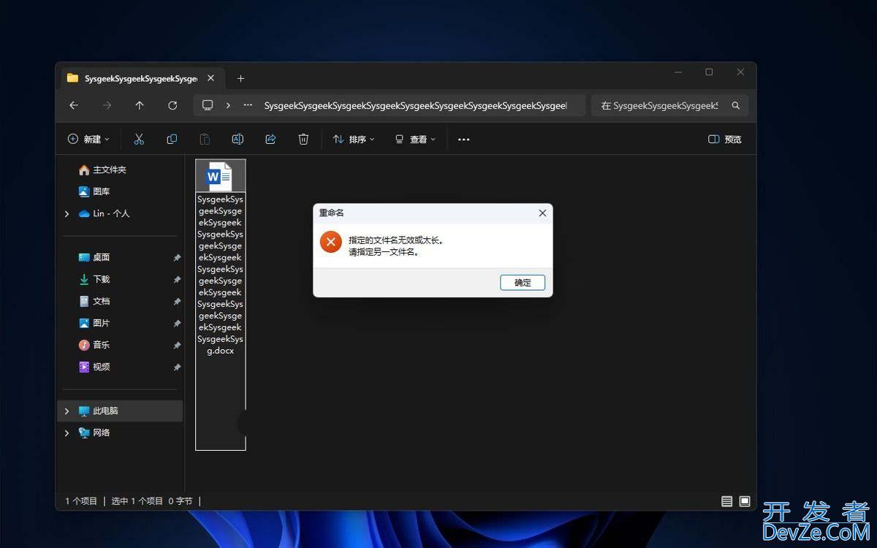Viewport: 877px width, 548px height.
Task: Click the 1 个项目 status text
Action: coord(81,501)
